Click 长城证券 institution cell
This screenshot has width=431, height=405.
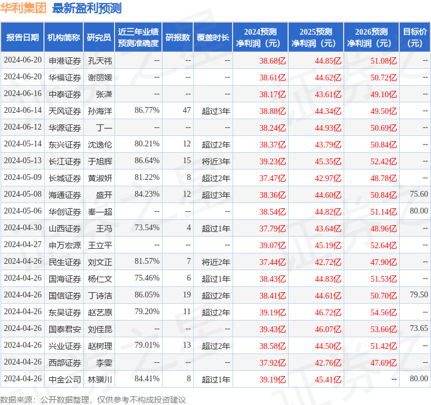point(65,178)
